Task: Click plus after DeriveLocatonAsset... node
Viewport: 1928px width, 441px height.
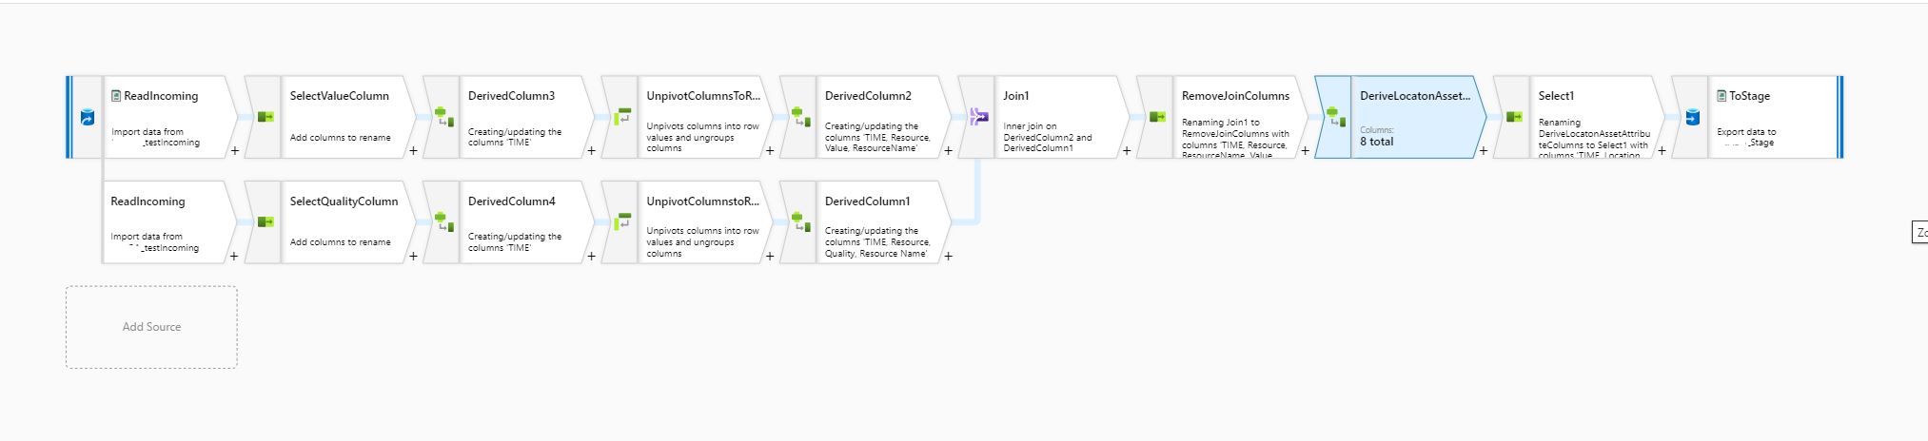Action: 1483,150
